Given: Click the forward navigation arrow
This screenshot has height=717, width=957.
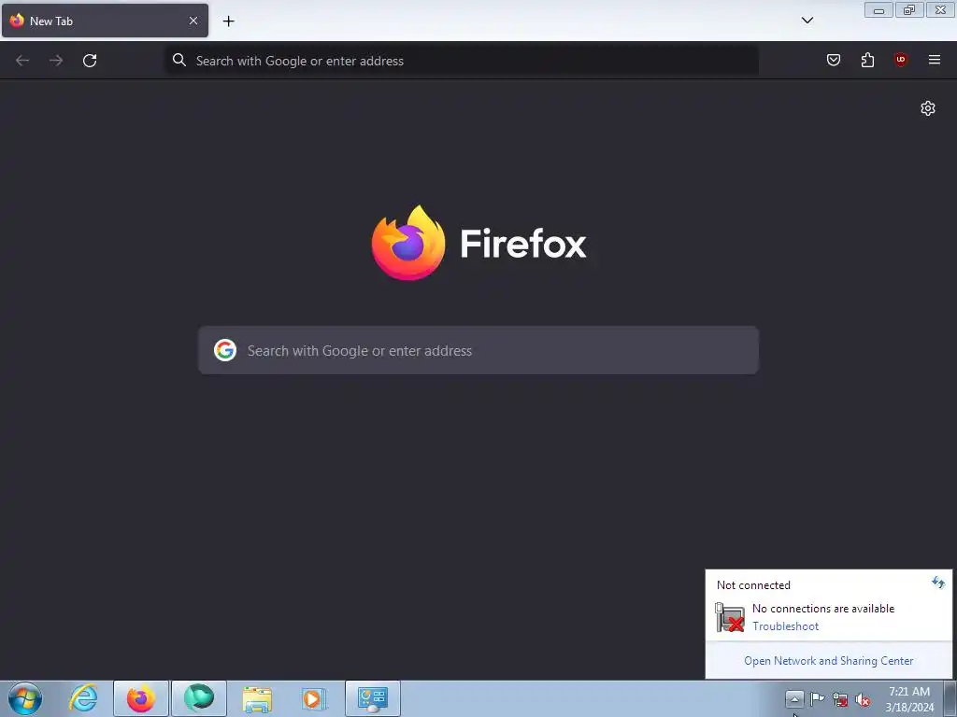Looking at the screenshot, I should (56, 61).
